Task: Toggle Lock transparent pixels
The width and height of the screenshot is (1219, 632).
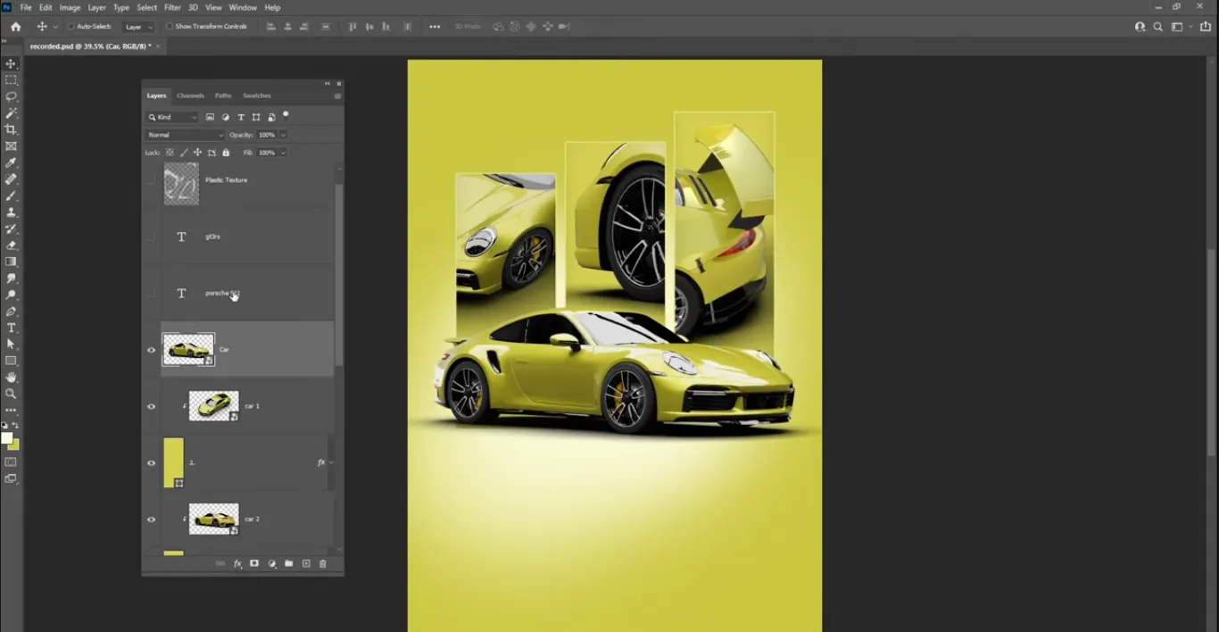Action: 169,152
